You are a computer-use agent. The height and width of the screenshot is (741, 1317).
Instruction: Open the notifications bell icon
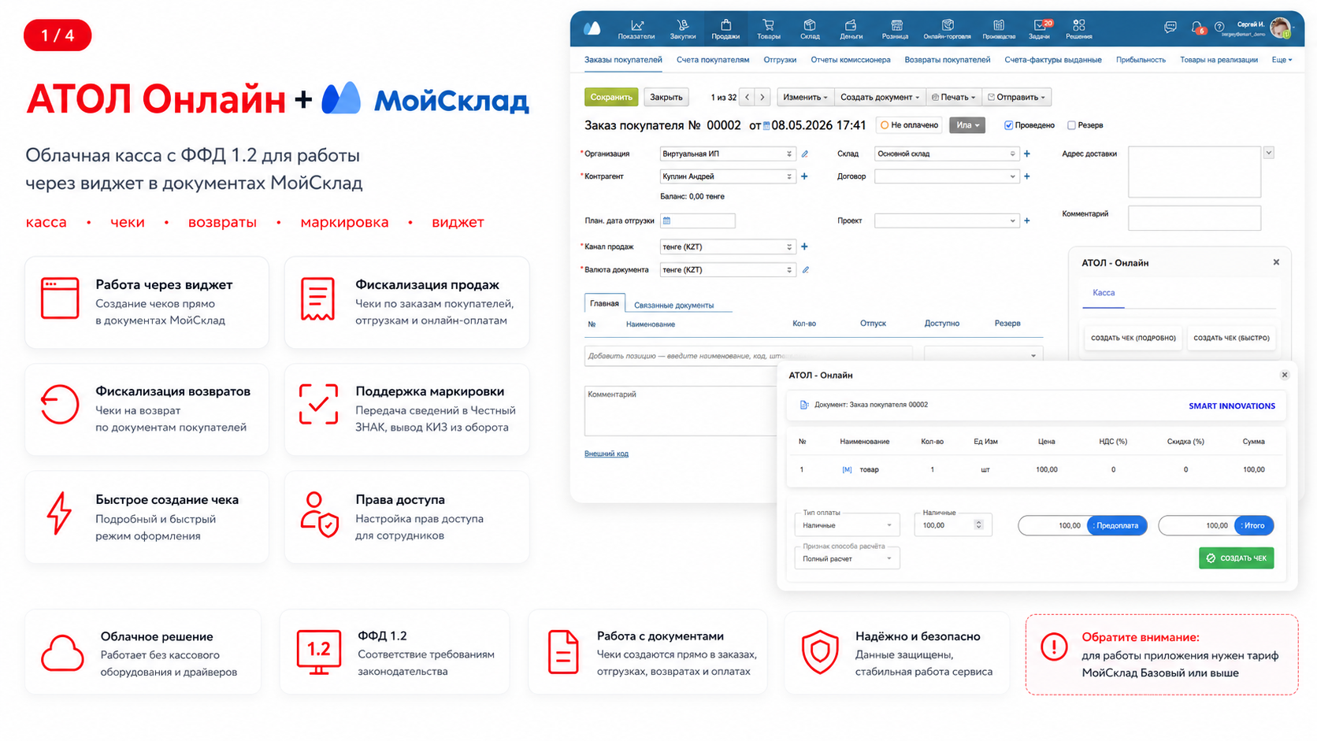(1196, 28)
